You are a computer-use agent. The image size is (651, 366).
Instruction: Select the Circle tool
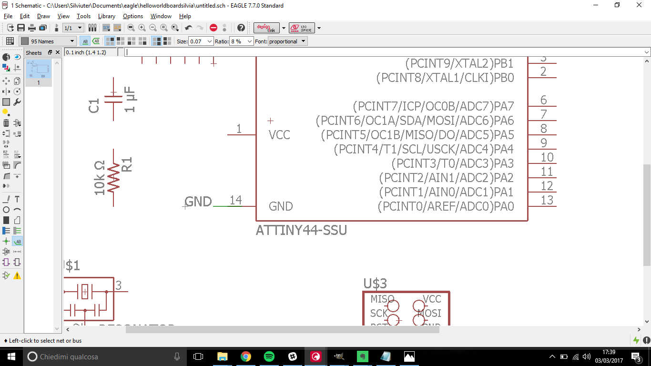coord(6,209)
